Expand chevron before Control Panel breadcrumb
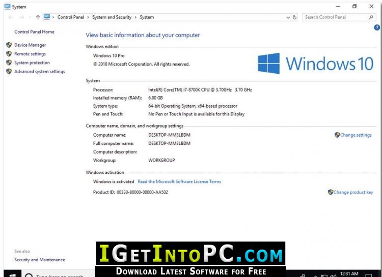 pos(53,17)
